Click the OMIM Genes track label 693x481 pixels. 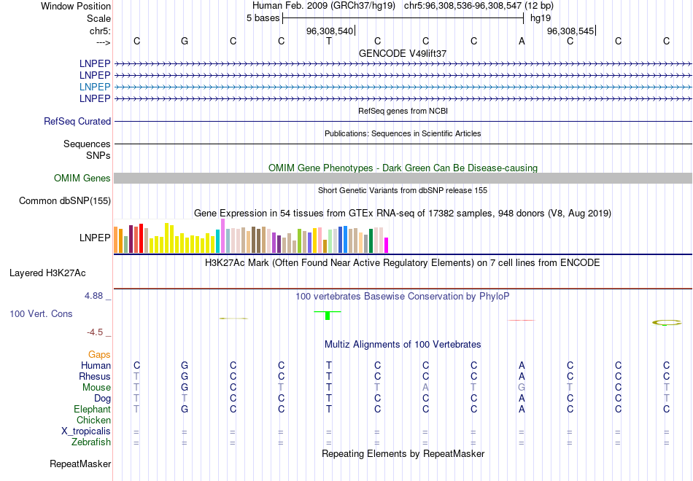(82, 178)
